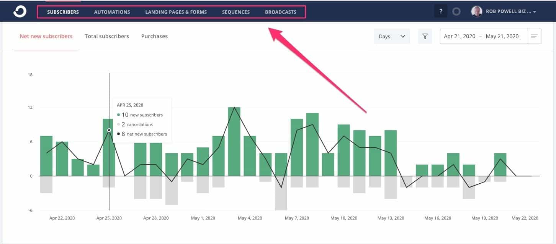Open the Sequences menu item
The image size is (556, 244).
(x=235, y=12)
